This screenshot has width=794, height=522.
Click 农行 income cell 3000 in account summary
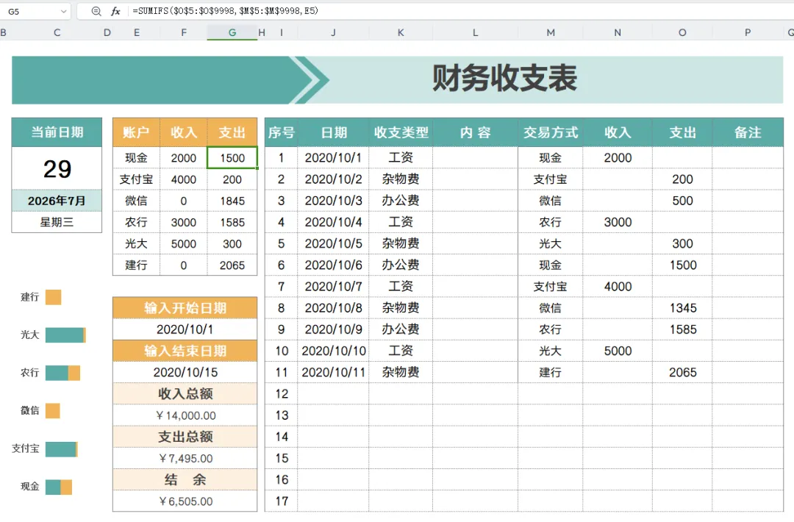coord(183,222)
